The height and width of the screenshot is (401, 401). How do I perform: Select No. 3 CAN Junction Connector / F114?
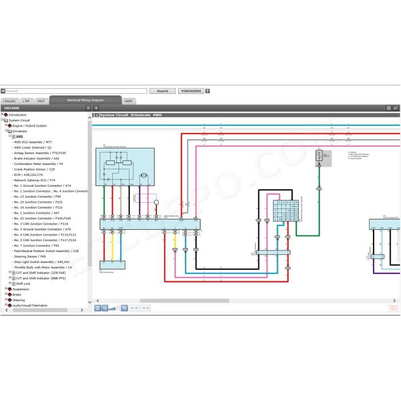(x=41, y=224)
